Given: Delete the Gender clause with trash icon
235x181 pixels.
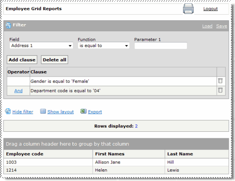Looking at the screenshot, I should (220, 81).
